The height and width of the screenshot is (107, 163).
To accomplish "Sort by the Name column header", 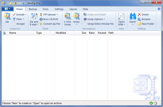I will [x=21, y=33].
